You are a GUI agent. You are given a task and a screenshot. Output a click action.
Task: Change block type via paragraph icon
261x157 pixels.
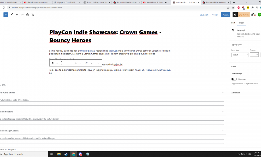(53, 63)
